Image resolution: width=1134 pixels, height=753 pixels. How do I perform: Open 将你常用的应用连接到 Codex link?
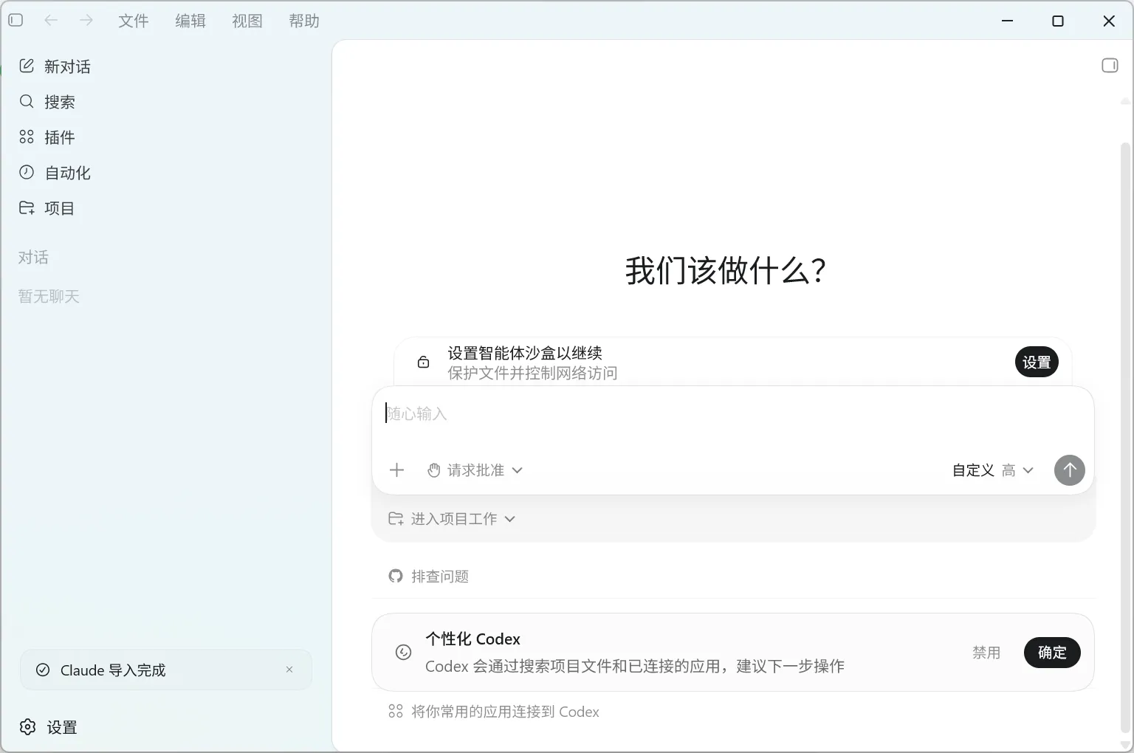point(494,712)
